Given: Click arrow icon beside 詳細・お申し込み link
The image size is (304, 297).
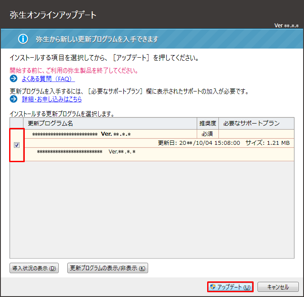Looking at the screenshot, I should 13,99.
